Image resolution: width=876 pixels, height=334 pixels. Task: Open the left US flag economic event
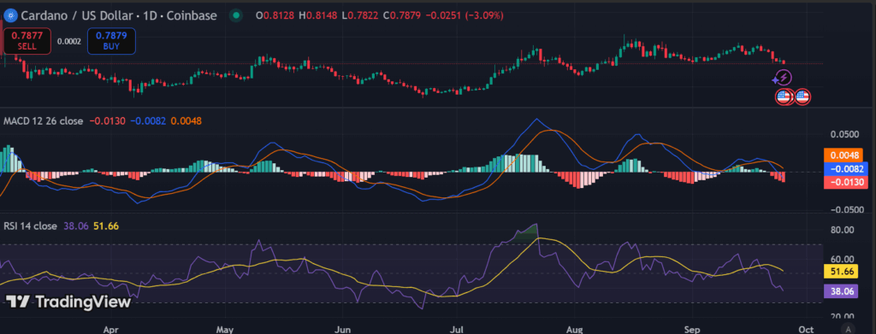click(784, 97)
